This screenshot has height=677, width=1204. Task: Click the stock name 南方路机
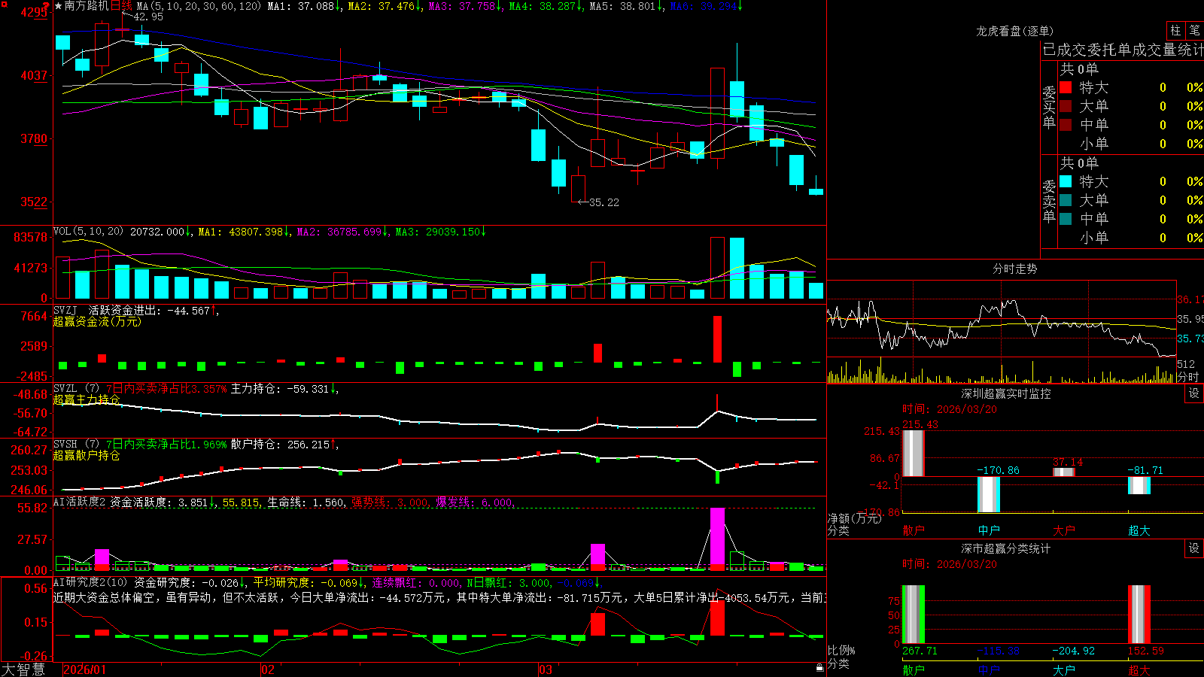click(87, 6)
